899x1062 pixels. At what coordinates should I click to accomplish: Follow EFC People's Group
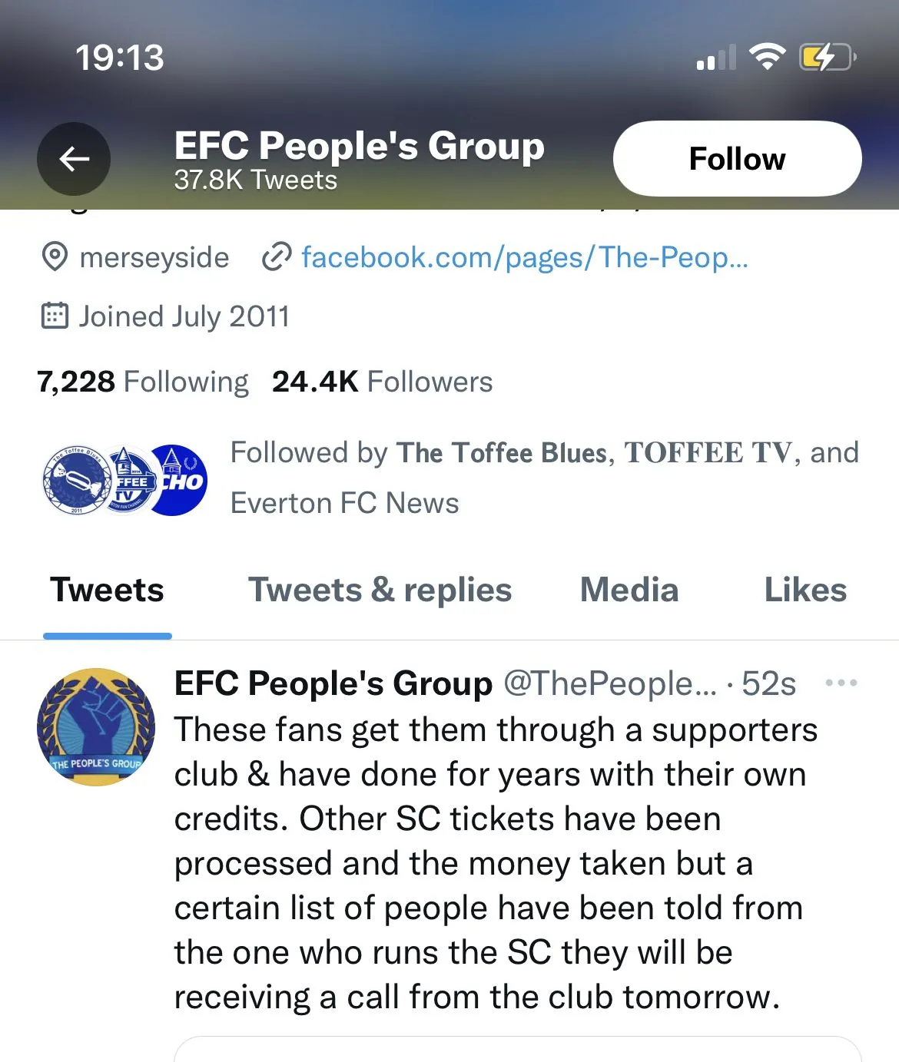pyautogui.click(x=737, y=159)
